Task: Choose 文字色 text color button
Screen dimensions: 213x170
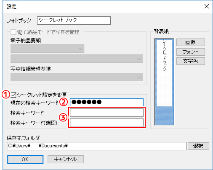Action: pyautogui.click(x=191, y=61)
